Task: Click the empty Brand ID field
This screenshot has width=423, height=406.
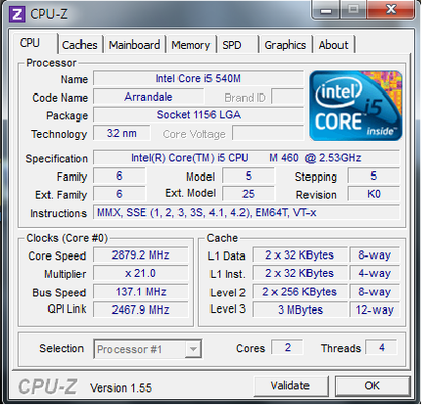Action: (x=287, y=97)
